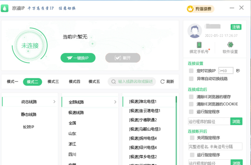Select 浙江 region
This screenshot has width=251, height=165.
72,144
